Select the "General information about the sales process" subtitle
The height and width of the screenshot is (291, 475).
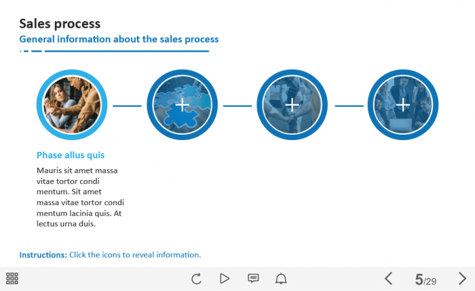(x=119, y=39)
